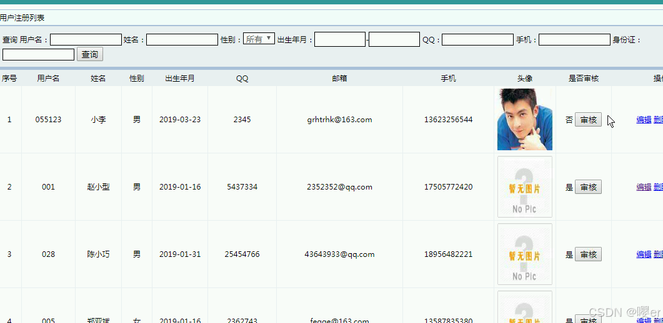
Task: Open 编辑 link for user 陈小巧
Action: pos(644,254)
